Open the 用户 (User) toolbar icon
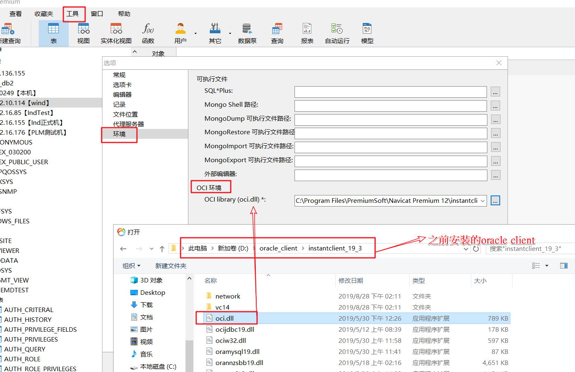 click(x=181, y=33)
